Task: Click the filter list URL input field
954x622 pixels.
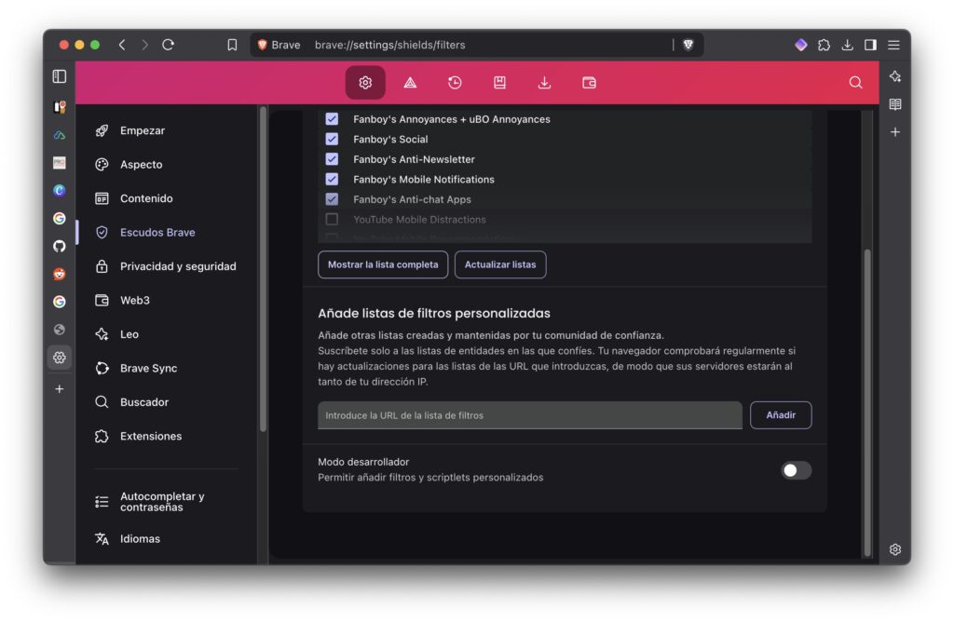Action: (x=529, y=415)
